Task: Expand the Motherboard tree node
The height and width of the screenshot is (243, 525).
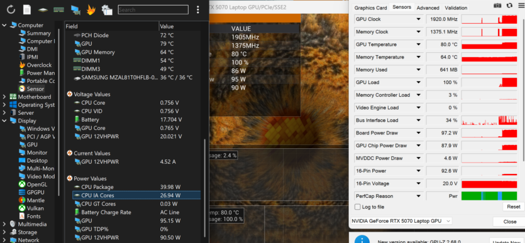Action: tap(4, 97)
